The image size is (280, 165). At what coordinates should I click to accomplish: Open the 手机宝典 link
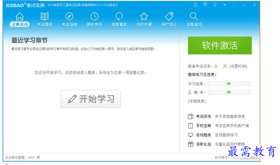204,126
